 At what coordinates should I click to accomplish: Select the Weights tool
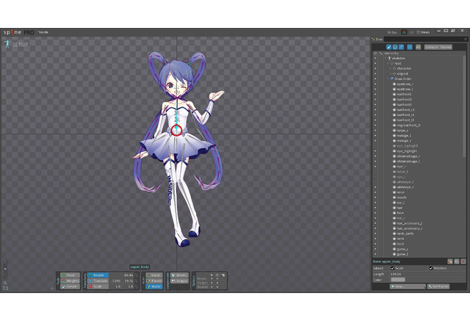click(x=70, y=281)
